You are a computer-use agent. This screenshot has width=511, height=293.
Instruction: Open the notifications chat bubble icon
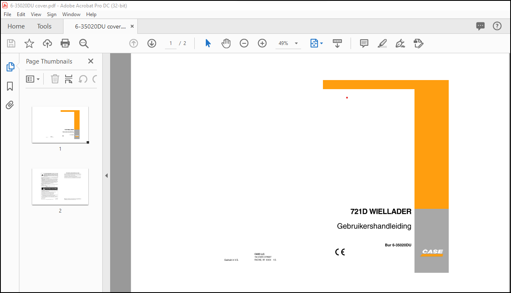coord(480,26)
